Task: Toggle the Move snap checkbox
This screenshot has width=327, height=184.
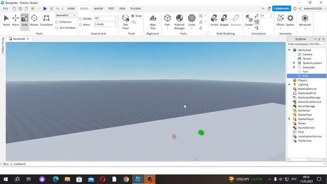Action: tap(81, 25)
